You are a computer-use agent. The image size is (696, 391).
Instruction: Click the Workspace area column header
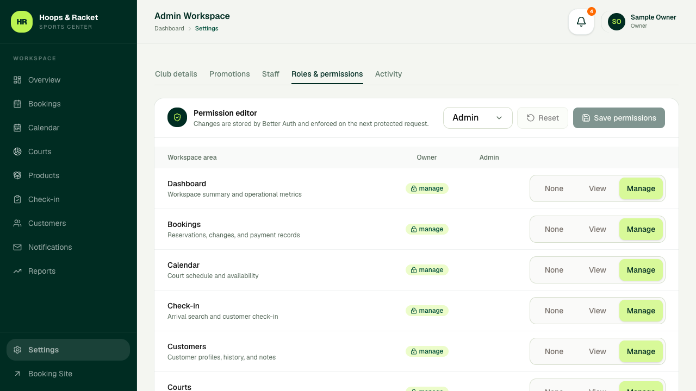(x=192, y=157)
